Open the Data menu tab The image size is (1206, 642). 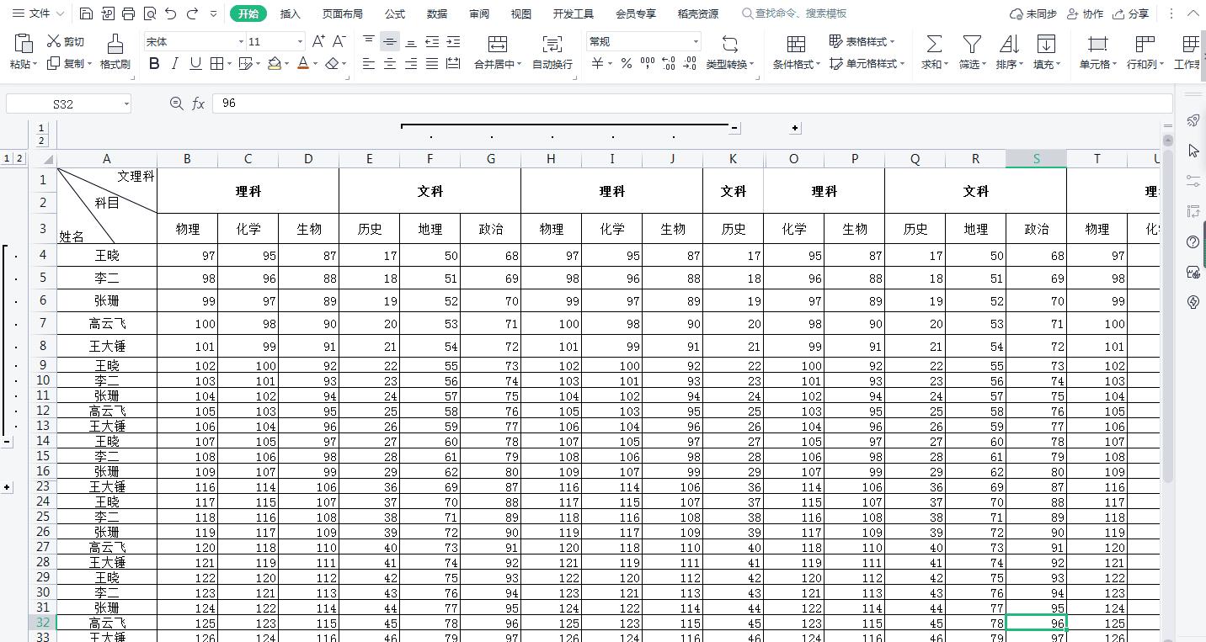436,13
